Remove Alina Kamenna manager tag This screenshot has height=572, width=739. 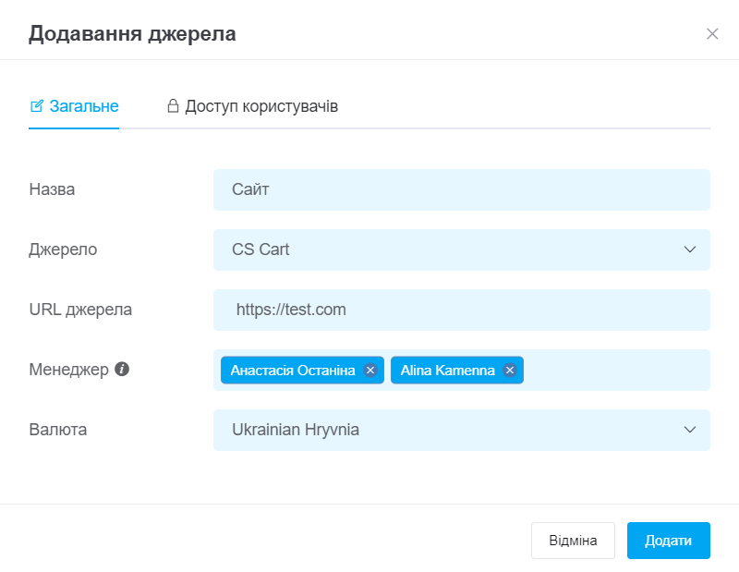point(510,371)
